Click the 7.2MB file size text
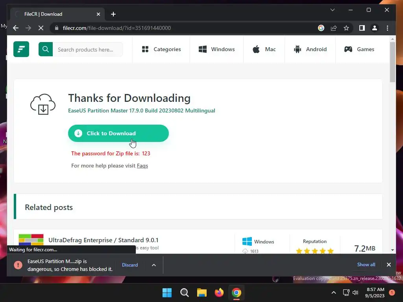This screenshot has height=302, width=403. (365, 249)
